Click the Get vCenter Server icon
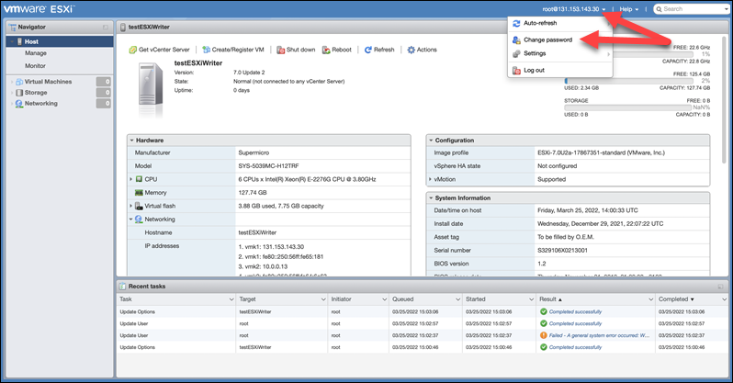The width and height of the screenshot is (733, 383). click(133, 50)
